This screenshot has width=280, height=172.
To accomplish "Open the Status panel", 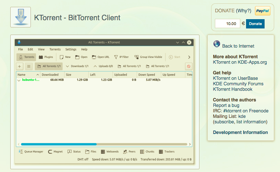I will (x=74, y=152).
